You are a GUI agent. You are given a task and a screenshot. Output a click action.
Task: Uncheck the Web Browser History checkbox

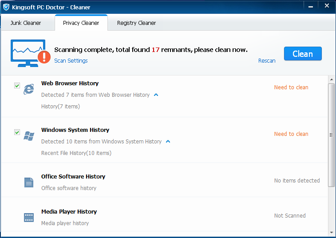tap(17, 86)
